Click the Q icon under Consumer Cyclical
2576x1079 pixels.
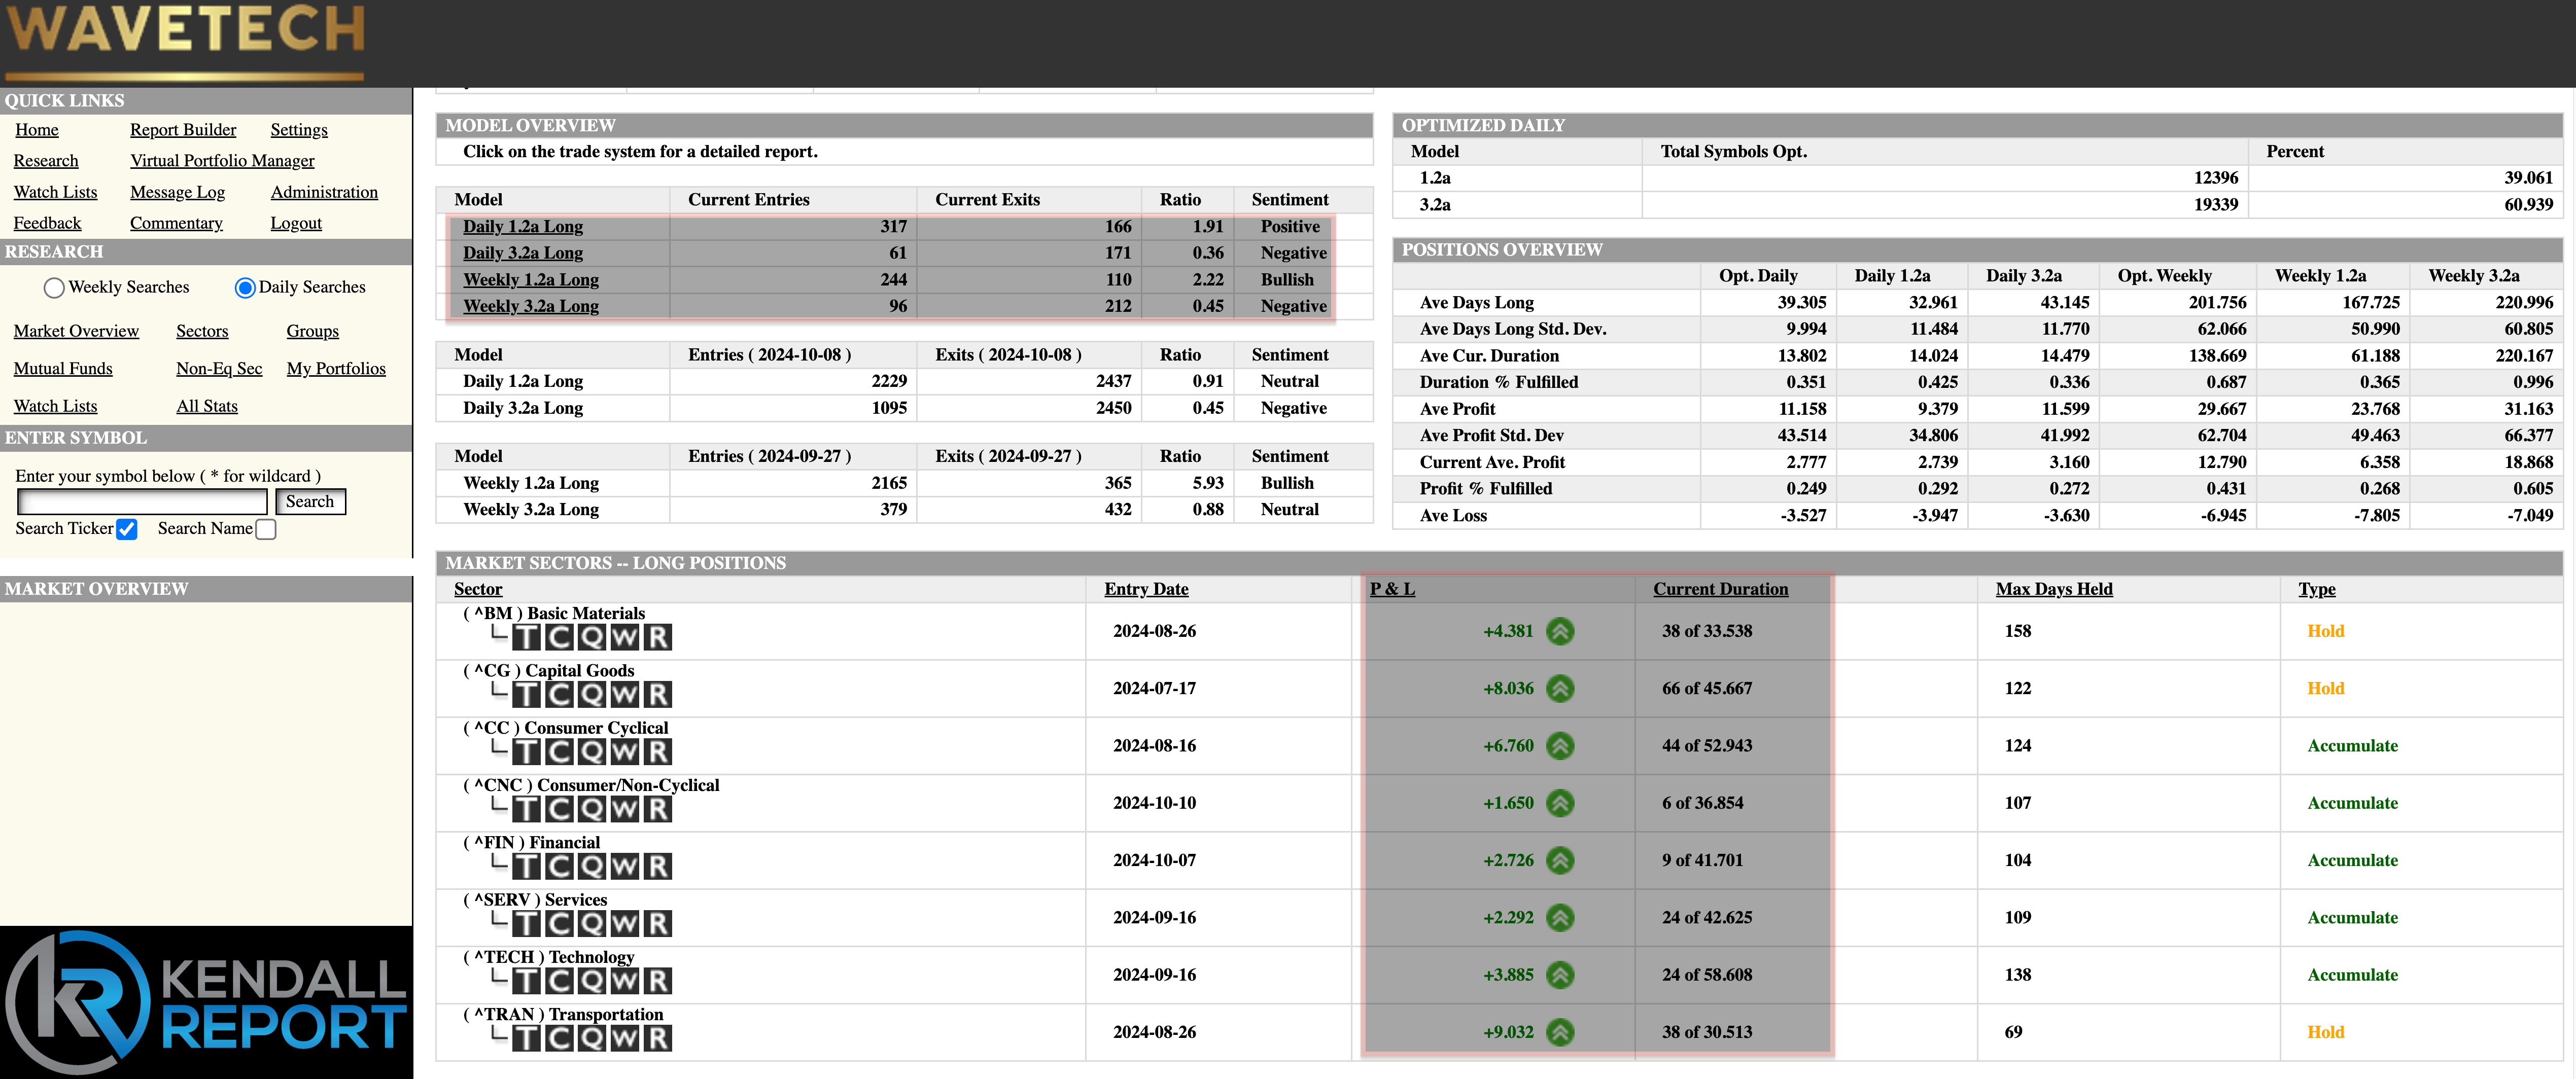pos(592,752)
